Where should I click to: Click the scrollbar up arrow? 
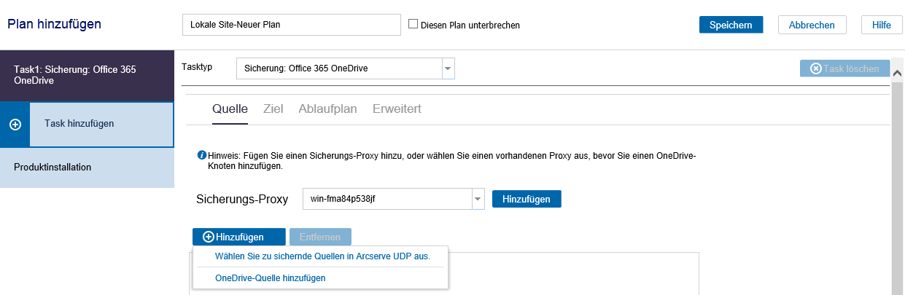click(x=898, y=71)
